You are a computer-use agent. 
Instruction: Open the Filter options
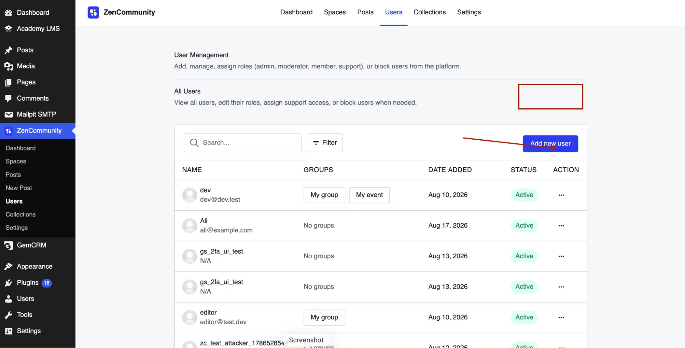325,143
